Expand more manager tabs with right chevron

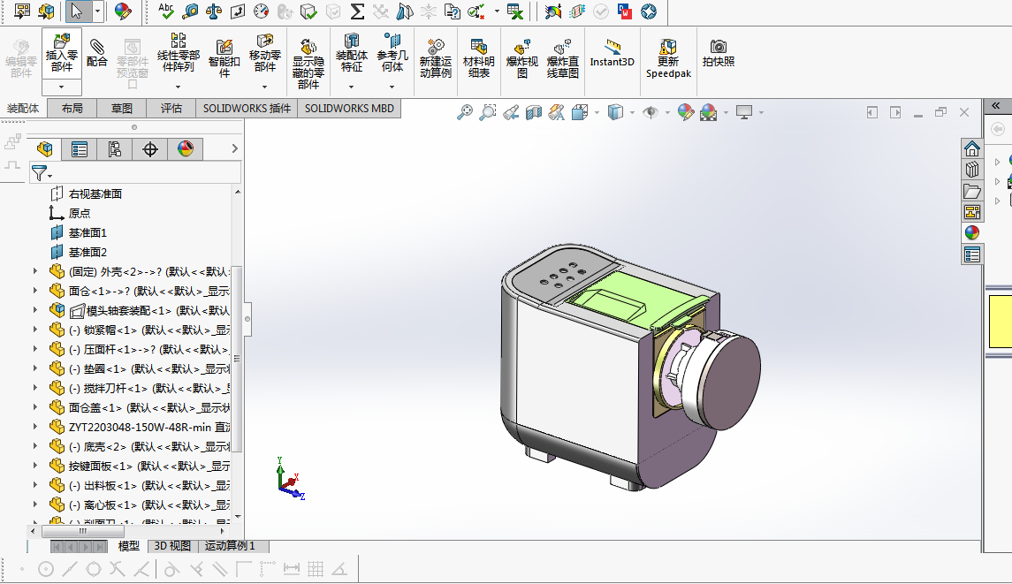pyautogui.click(x=234, y=149)
